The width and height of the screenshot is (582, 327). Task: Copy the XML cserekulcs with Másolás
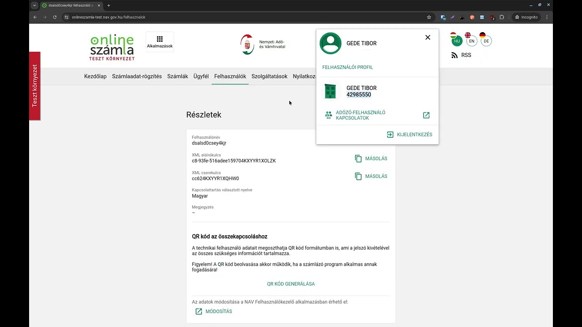[x=371, y=176]
